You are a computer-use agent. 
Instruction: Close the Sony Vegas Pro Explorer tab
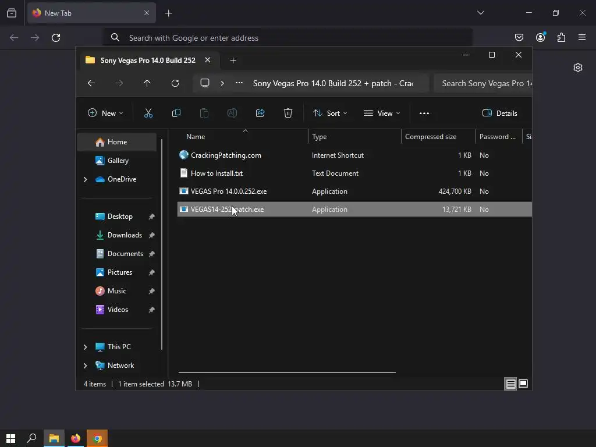pos(208,60)
